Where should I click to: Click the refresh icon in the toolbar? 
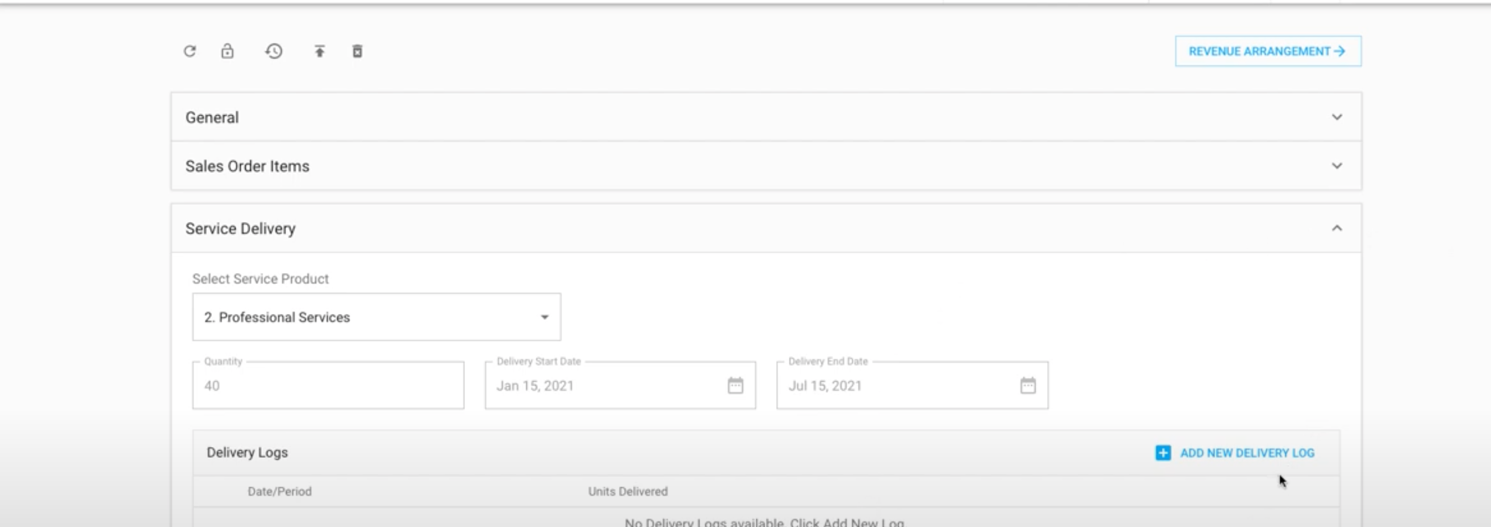point(190,52)
